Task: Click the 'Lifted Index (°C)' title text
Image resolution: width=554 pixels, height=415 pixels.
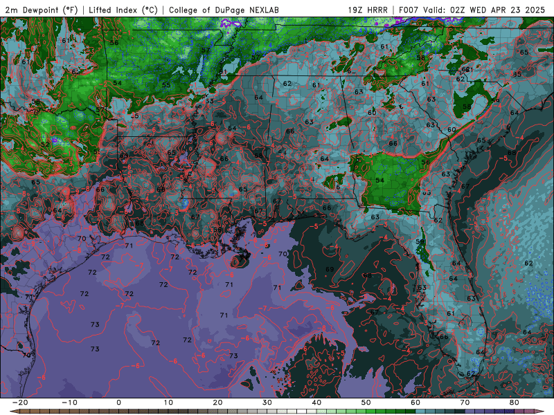Action: [x=123, y=10]
